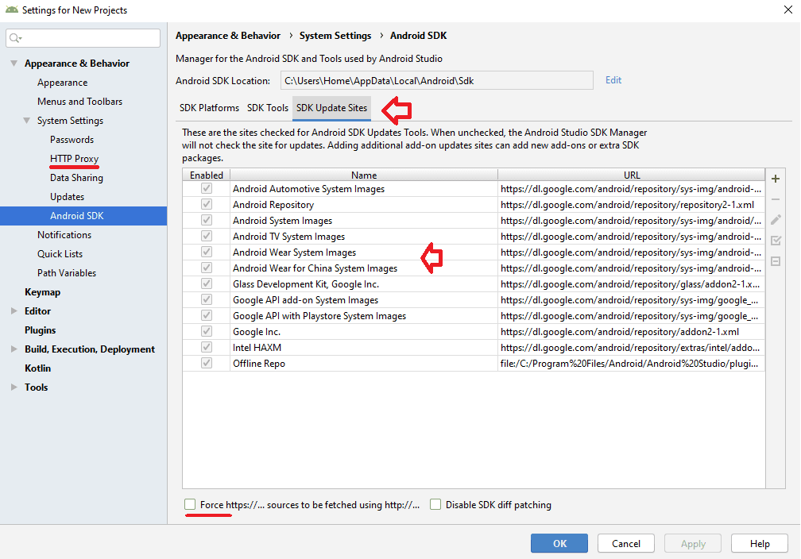Collapse the System Settings group

[29, 120]
